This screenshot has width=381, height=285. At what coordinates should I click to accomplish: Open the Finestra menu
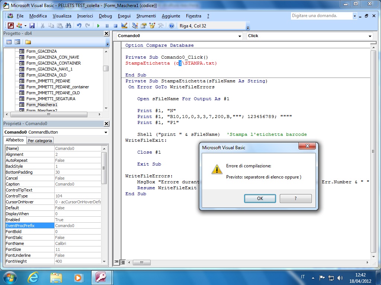[193, 16]
